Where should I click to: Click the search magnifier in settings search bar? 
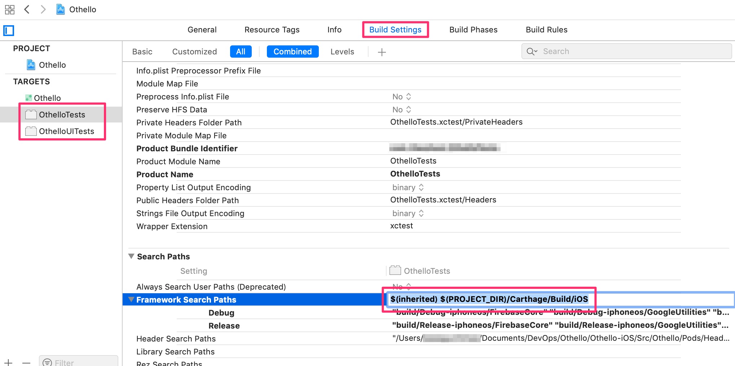531,51
